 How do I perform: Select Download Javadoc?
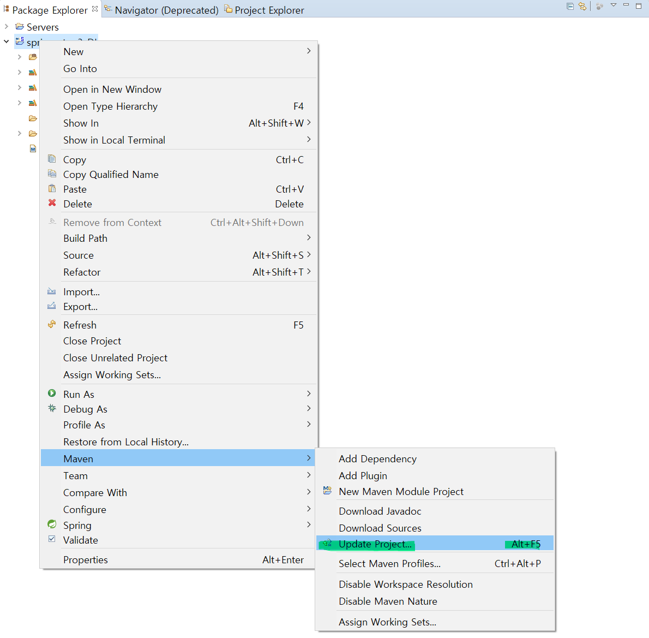coord(435,511)
